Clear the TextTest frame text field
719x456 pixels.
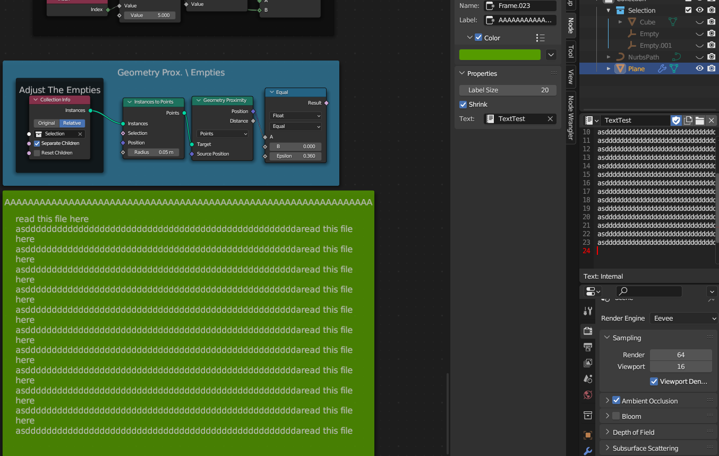click(550, 119)
